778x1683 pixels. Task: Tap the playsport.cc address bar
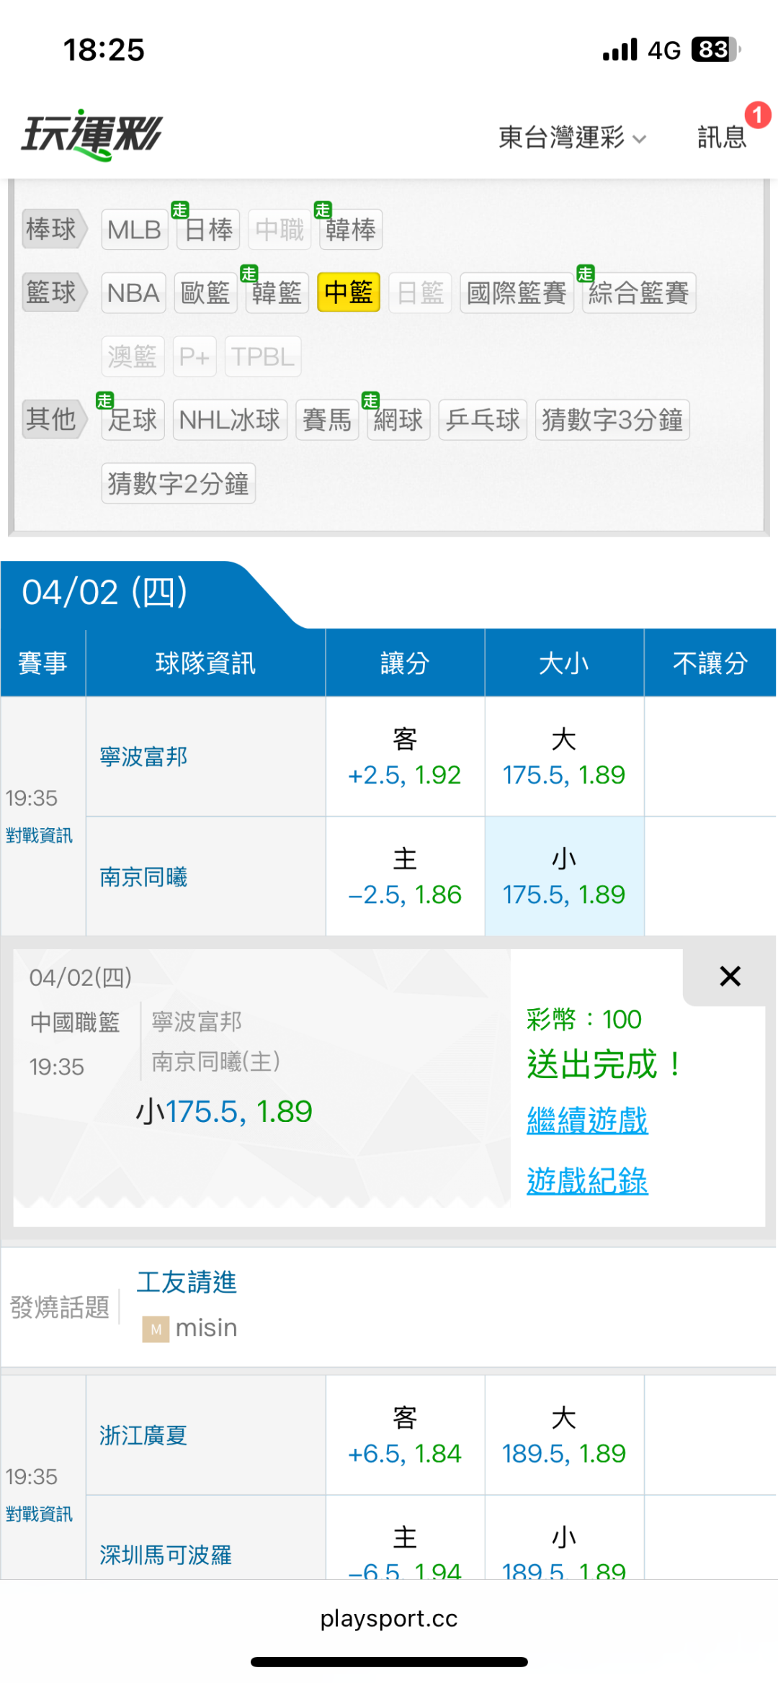click(x=389, y=1618)
